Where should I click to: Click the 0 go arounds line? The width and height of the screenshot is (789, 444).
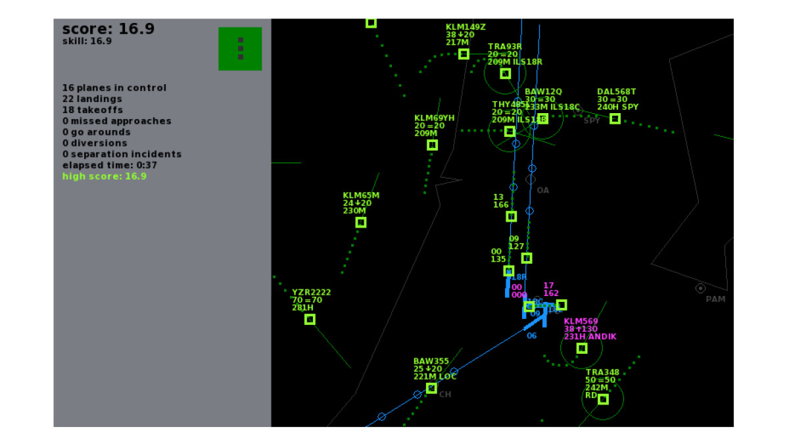point(97,132)
